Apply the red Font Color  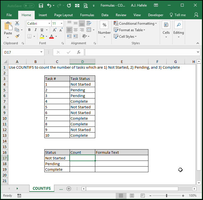point(51,36)
